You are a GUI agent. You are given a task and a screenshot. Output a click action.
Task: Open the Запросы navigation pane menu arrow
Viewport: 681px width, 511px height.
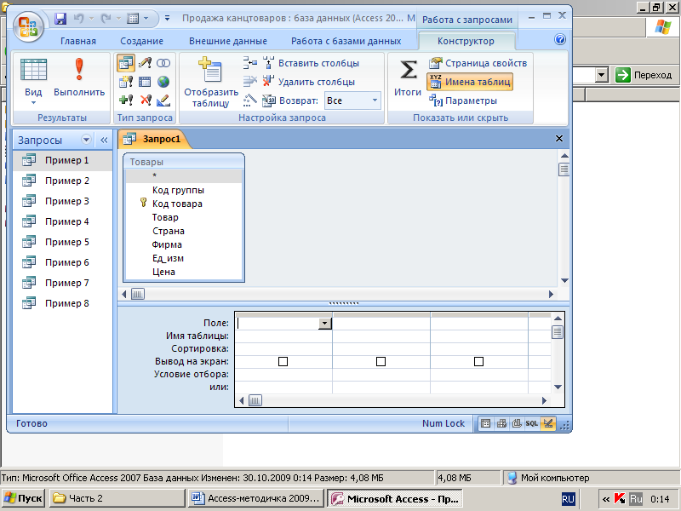click(86, 140)
